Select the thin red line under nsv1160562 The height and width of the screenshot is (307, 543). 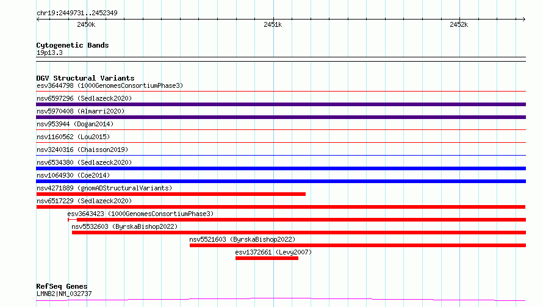281,143
